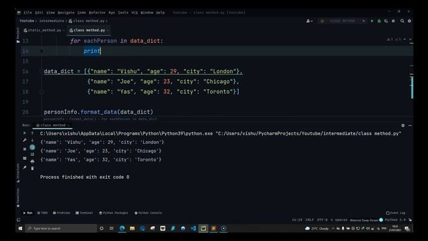Hide the Run tool window

(x=410, y=125)
